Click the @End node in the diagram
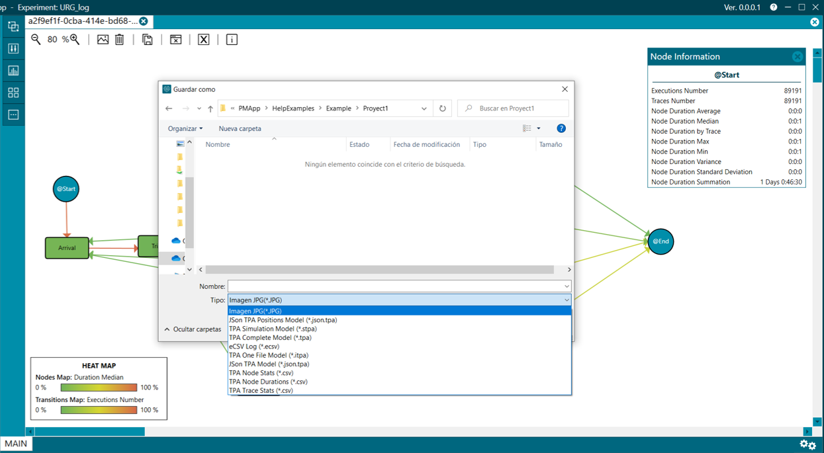Viewport: 824px width, 453px height. (x=661, y=241)
